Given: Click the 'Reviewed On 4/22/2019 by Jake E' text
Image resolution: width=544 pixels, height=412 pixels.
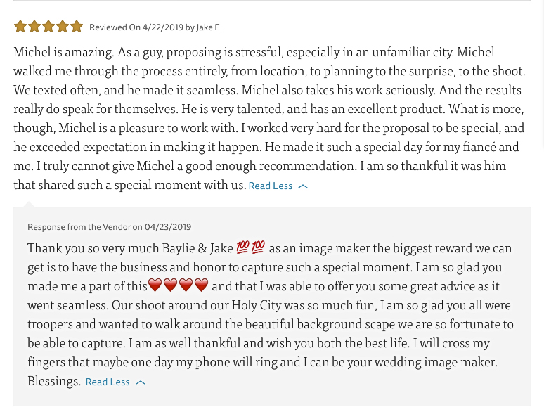Looking at the screenshot, I should pyautogui.click(x=155, y=27).
